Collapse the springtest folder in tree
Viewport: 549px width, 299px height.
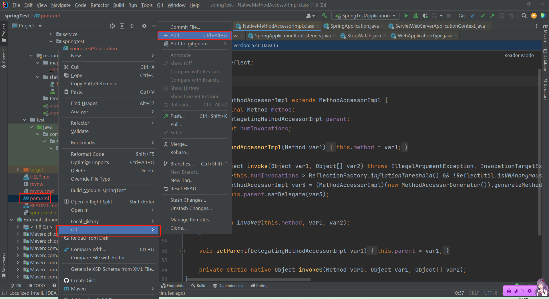coord(51,41)
